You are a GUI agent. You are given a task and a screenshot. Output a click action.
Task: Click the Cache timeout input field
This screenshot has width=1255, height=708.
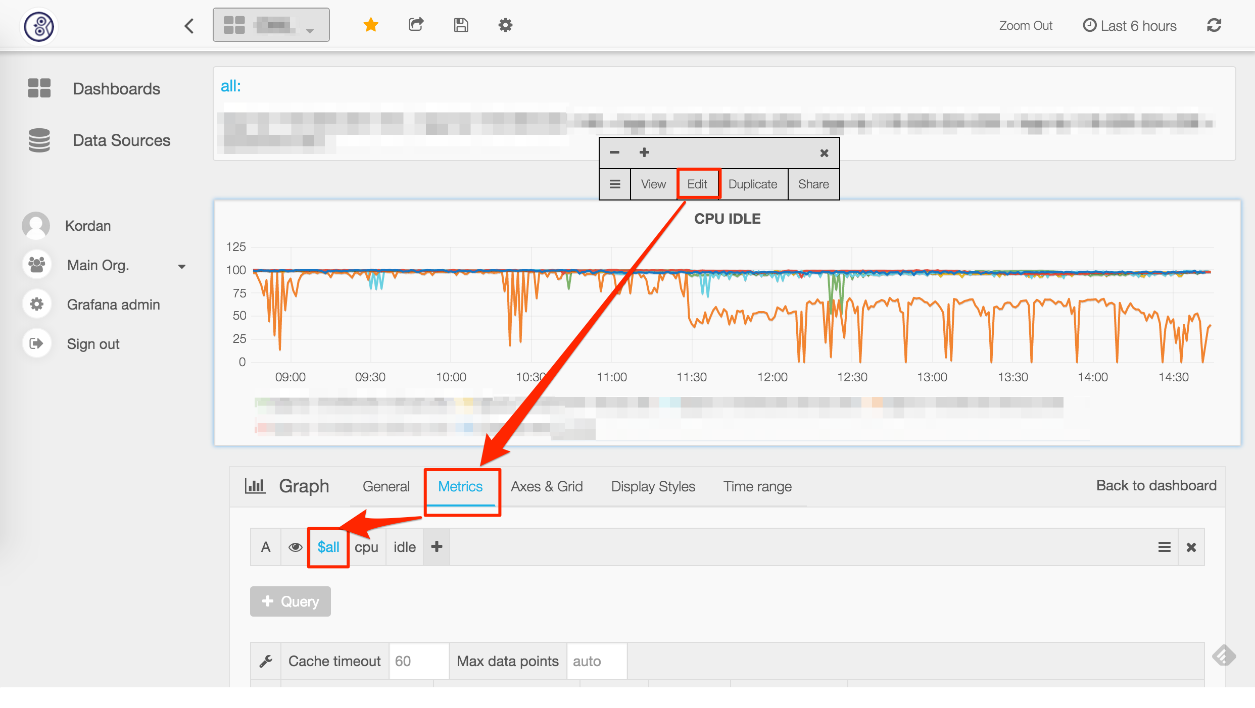point(418,661)
